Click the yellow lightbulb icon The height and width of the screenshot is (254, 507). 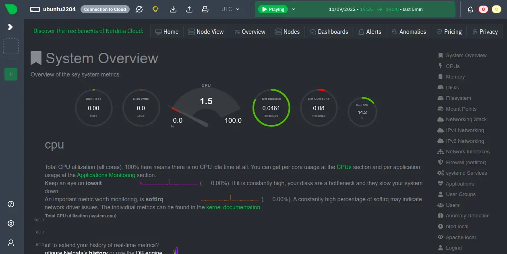pos(155,9)
